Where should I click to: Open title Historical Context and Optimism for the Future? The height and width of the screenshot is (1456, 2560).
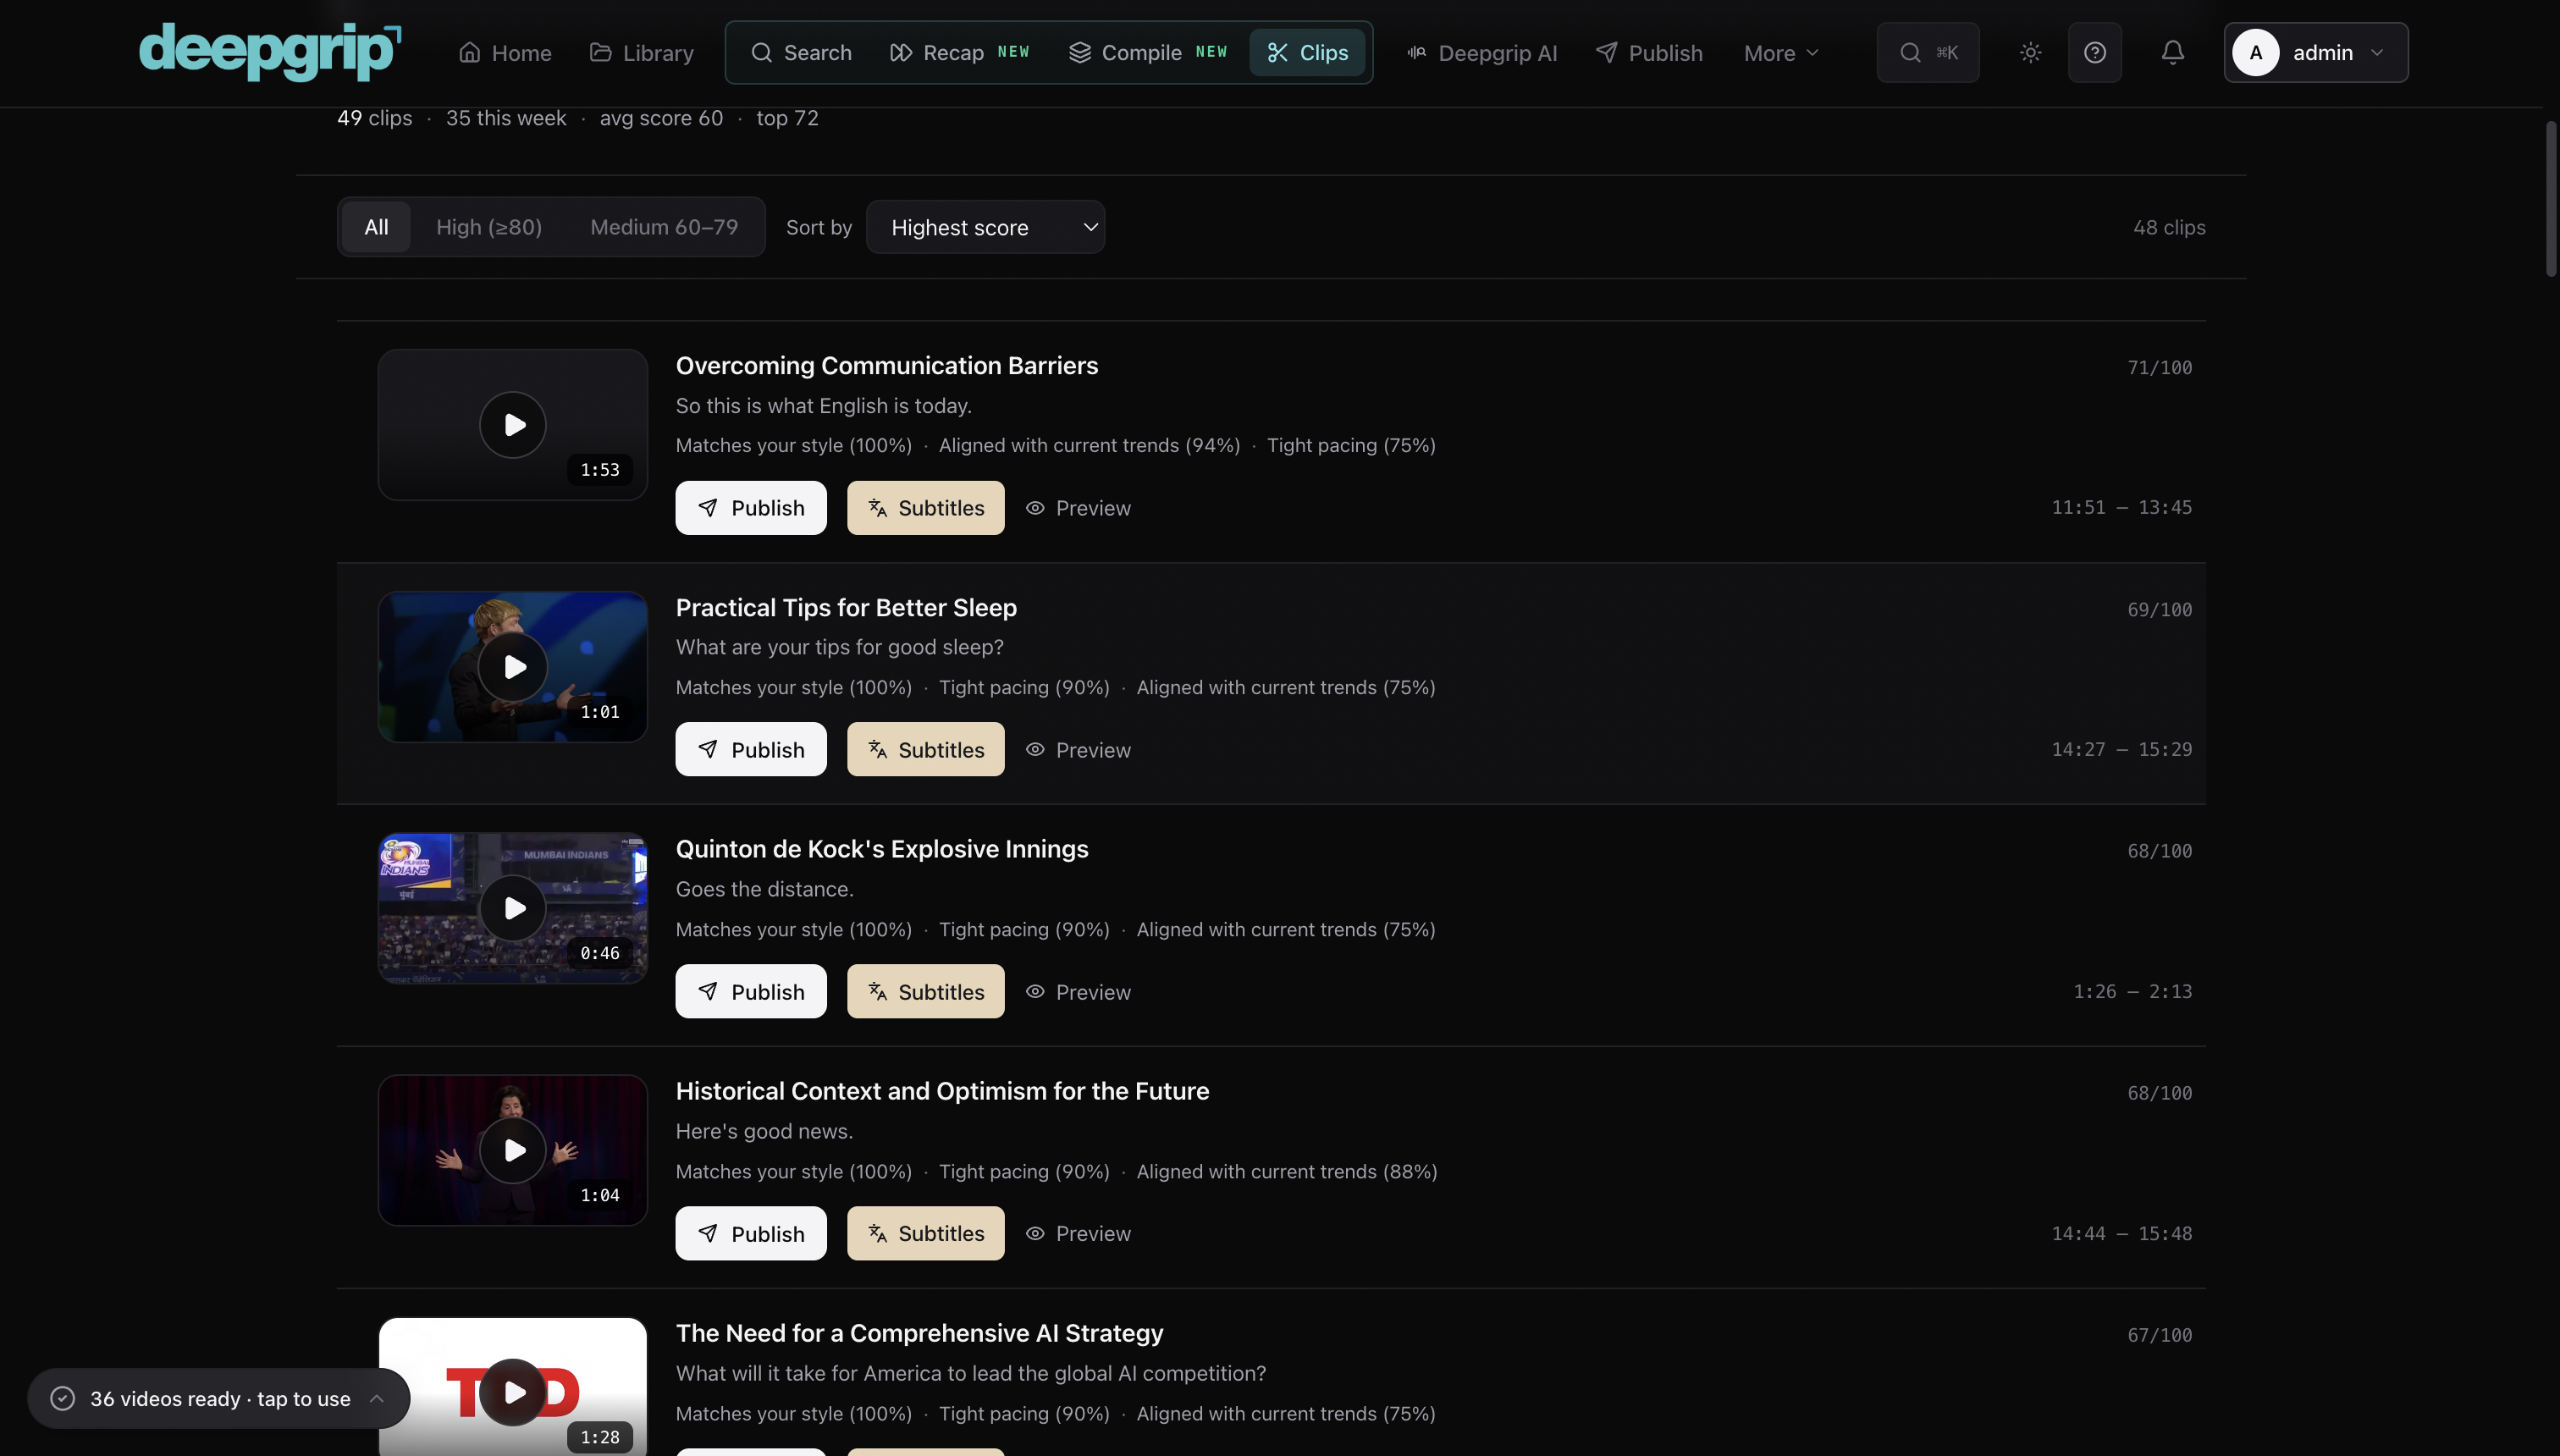(x=942, y=1091)
